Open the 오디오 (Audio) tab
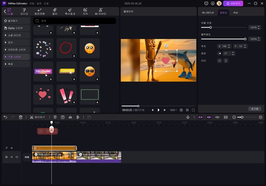 coord(24,11)
